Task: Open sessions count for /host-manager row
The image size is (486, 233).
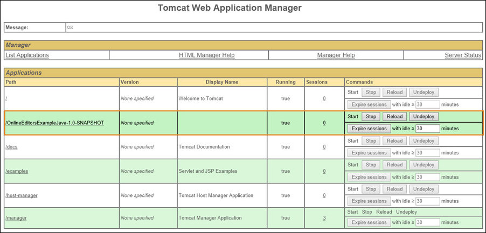Action: [x=324, y=195]
